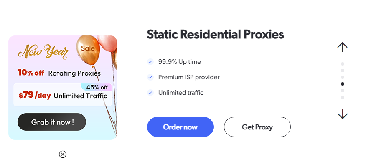Select the second carousel dot
Screen dimensions: 366x167
click(x=343, y=71)
